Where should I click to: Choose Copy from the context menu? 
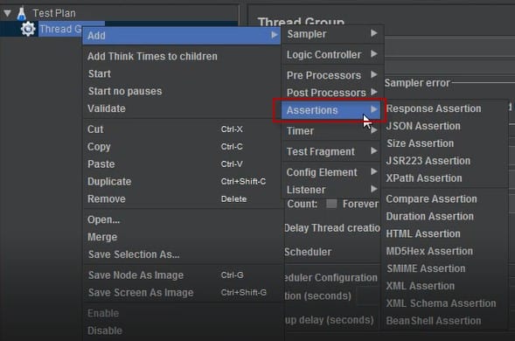(182, 147)
